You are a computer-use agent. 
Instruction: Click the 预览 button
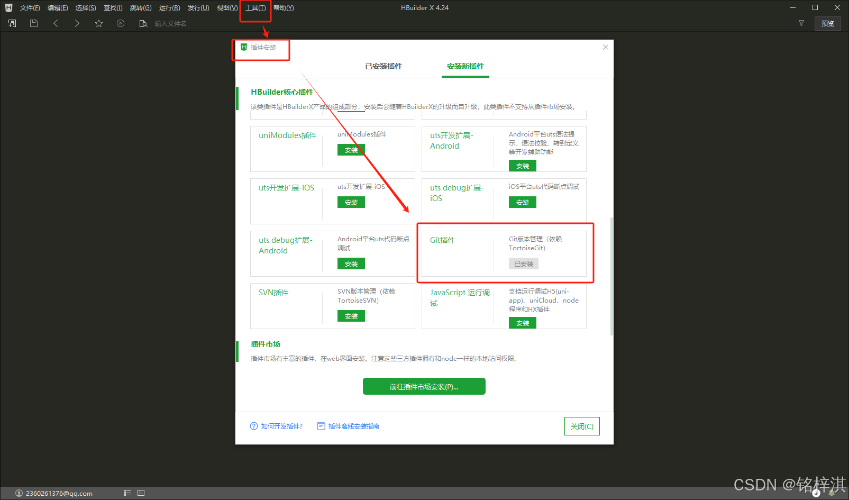(828, 23)
